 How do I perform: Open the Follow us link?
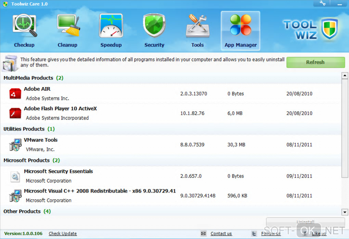click(x=271, y=234)
